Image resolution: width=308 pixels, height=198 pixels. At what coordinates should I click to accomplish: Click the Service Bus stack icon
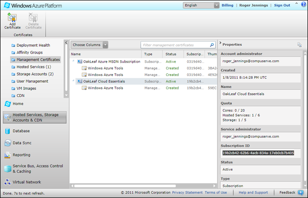click(x=8, y=169)
